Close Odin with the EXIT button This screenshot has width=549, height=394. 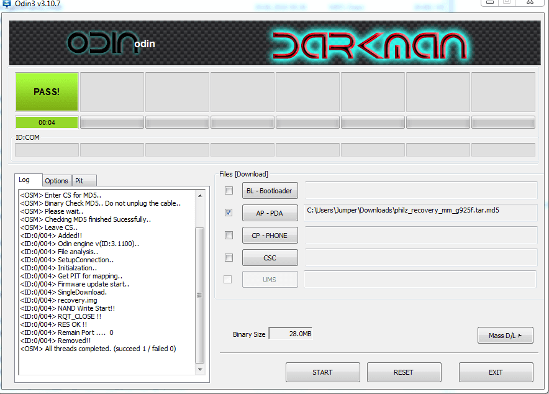click(x=496, y=372)
